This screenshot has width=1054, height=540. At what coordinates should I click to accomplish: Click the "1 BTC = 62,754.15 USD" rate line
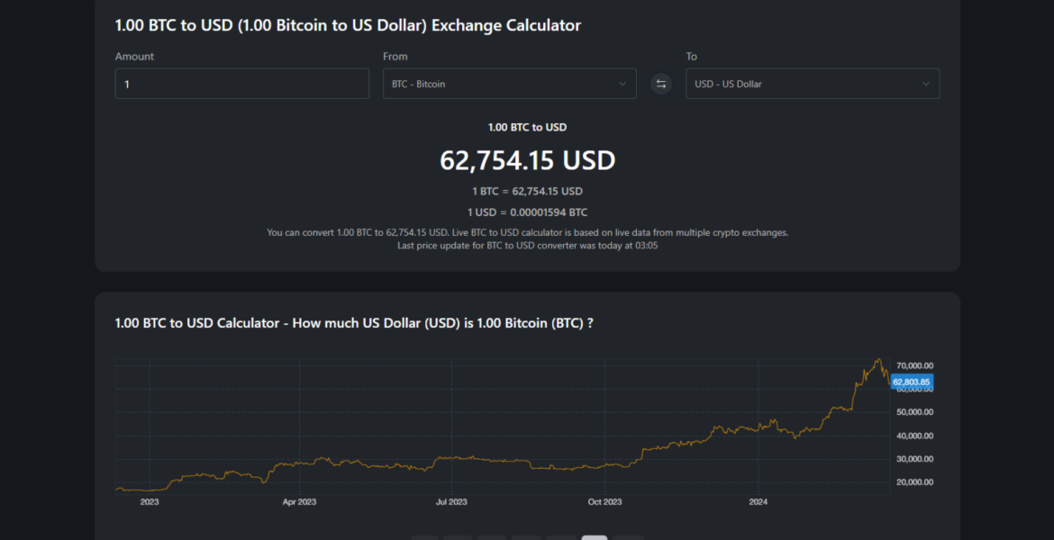[x=527, y=191]
